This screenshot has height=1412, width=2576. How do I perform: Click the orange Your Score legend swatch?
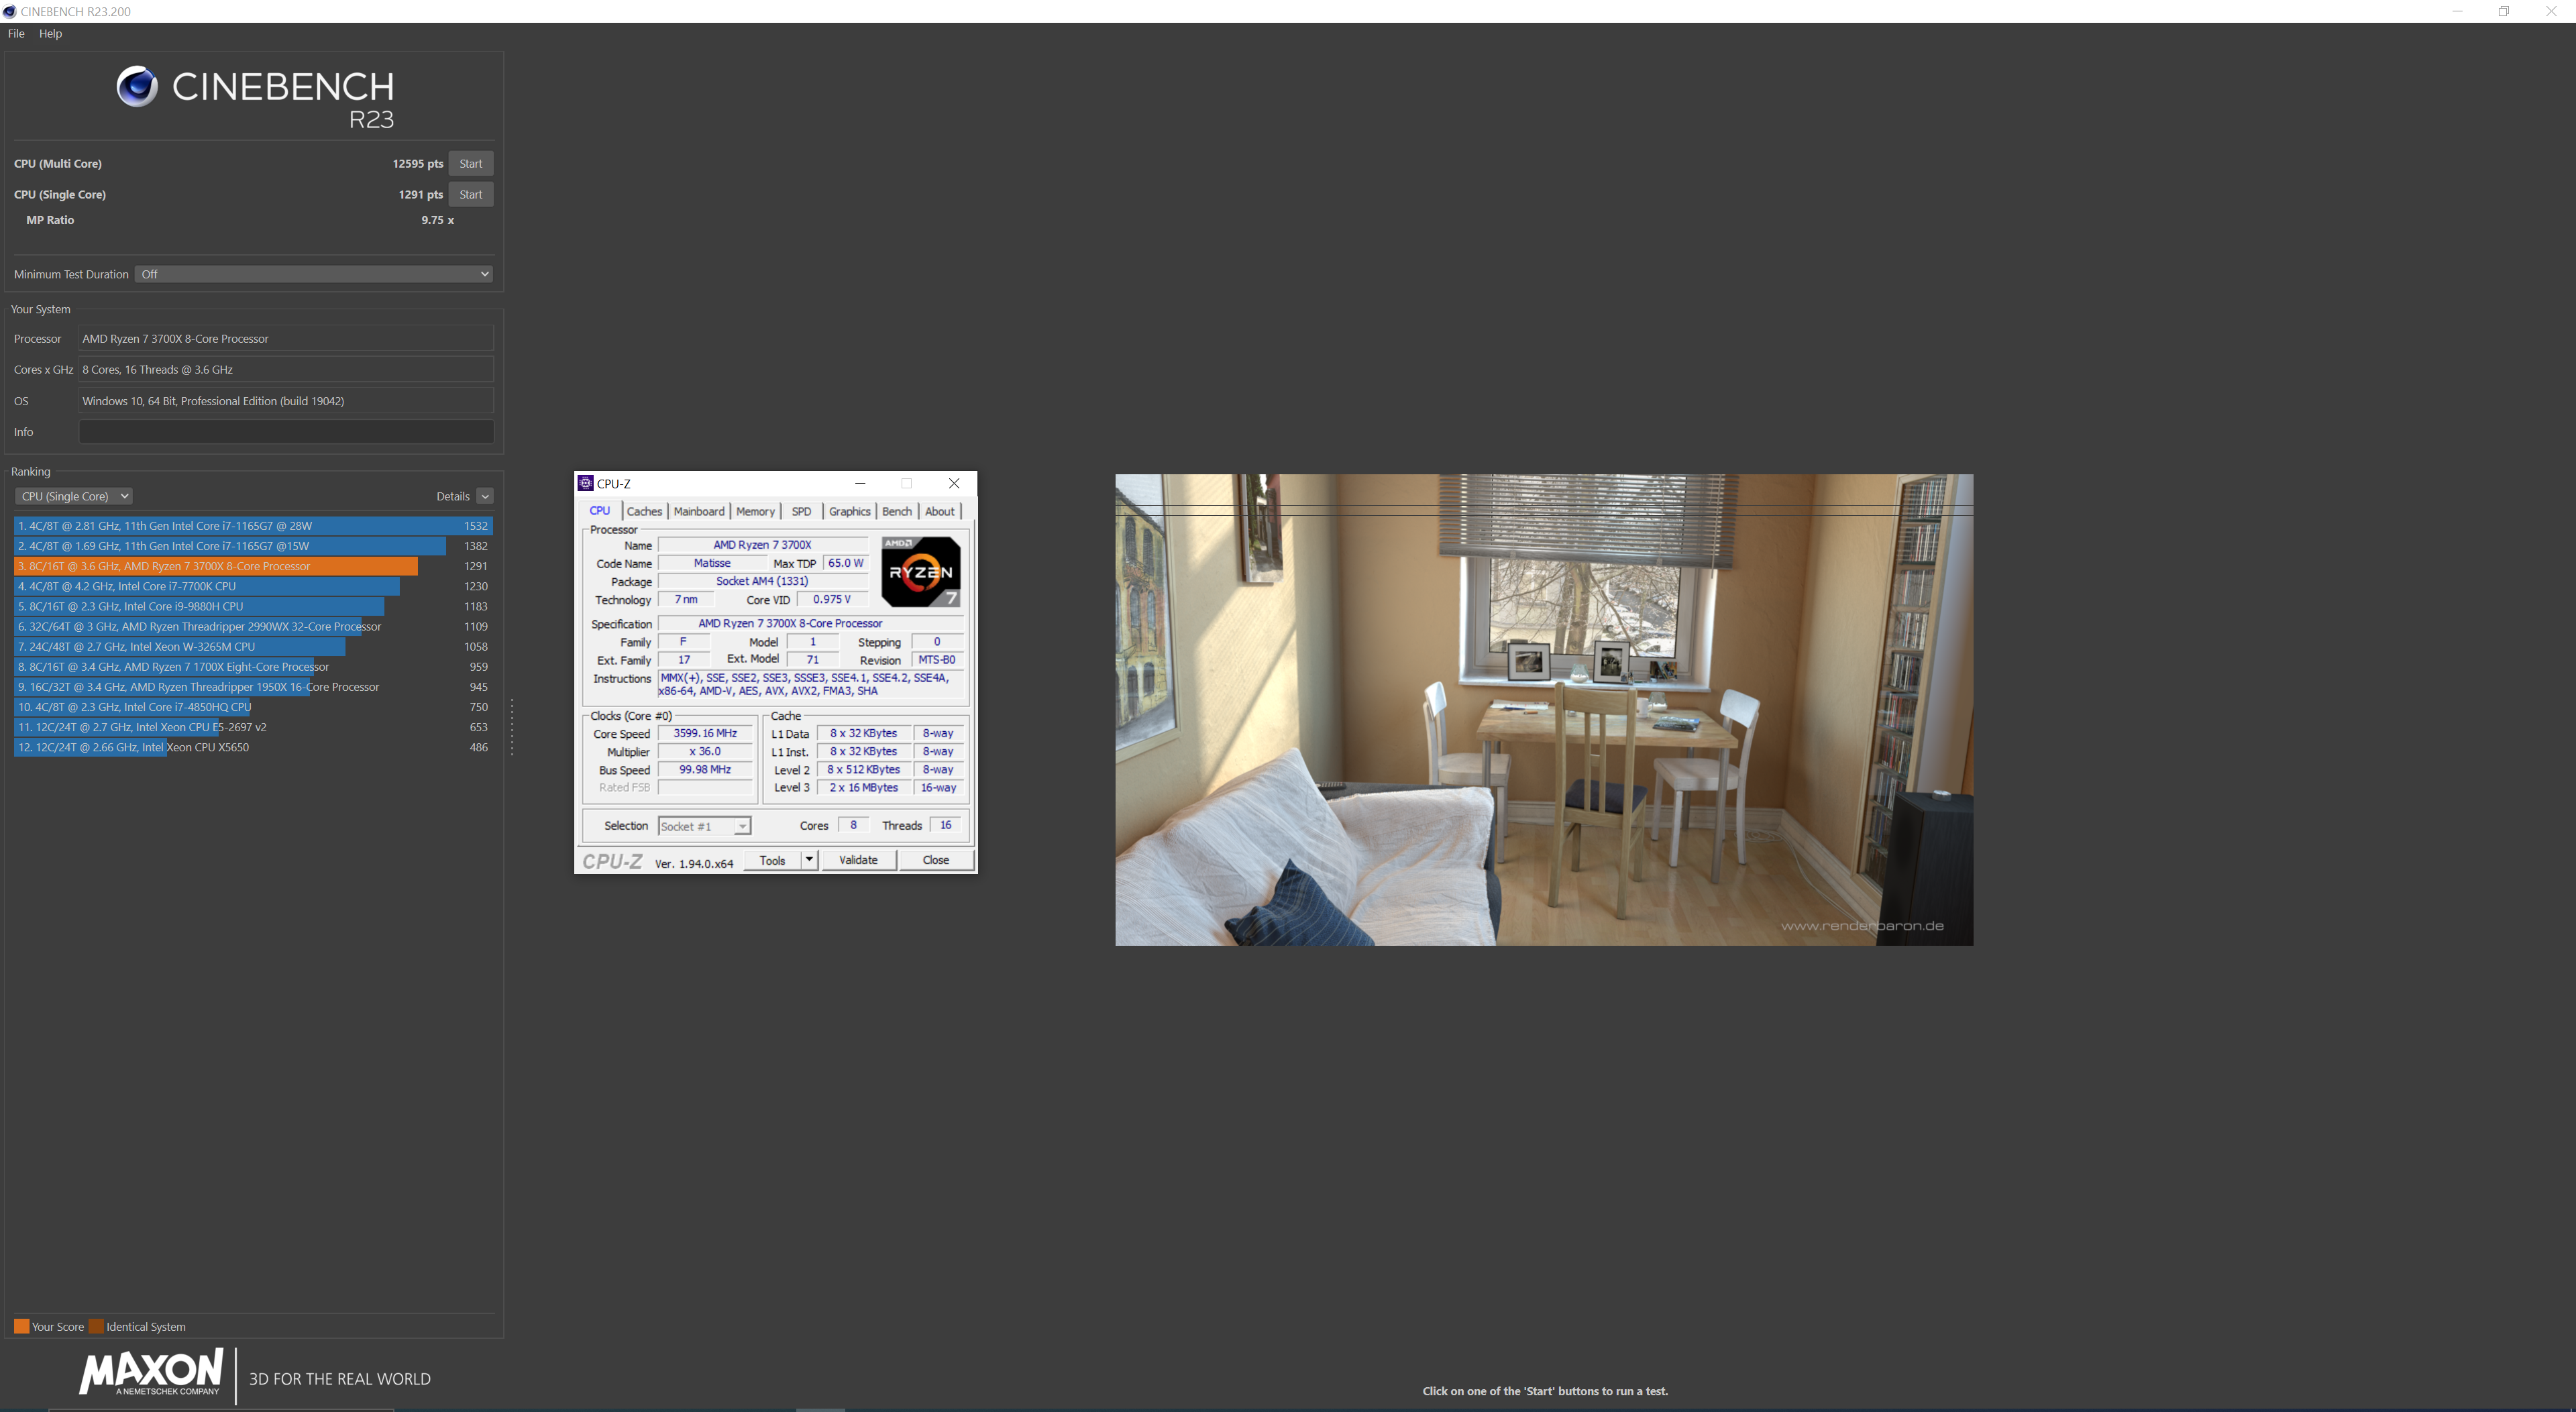(x=21, y=1326)
